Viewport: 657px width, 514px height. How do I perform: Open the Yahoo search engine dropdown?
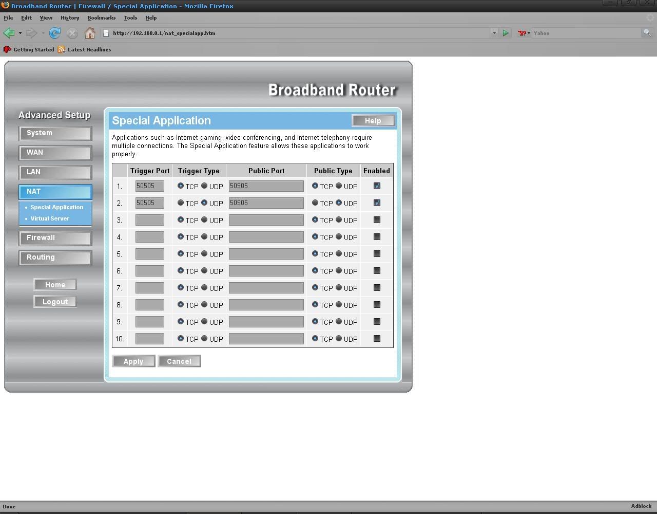525,33
